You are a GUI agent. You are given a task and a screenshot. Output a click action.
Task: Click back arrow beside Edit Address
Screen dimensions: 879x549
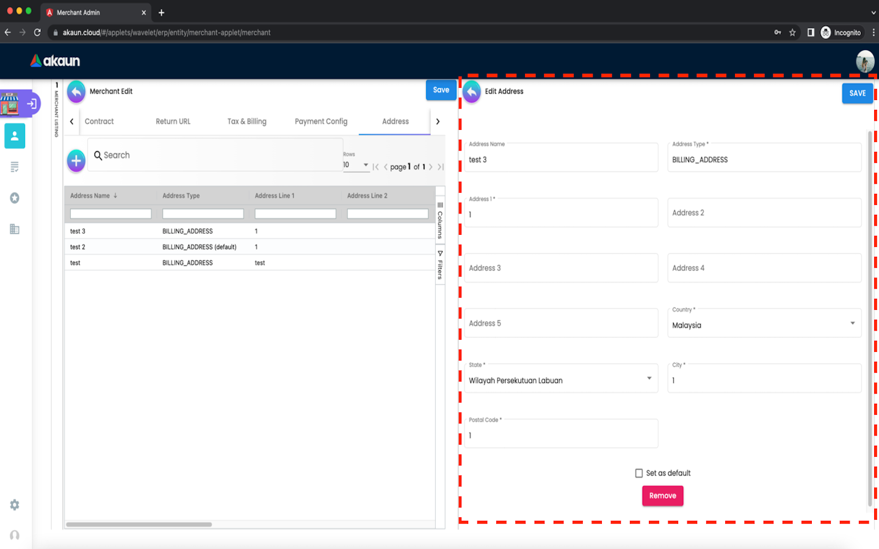tap(472, 91)
